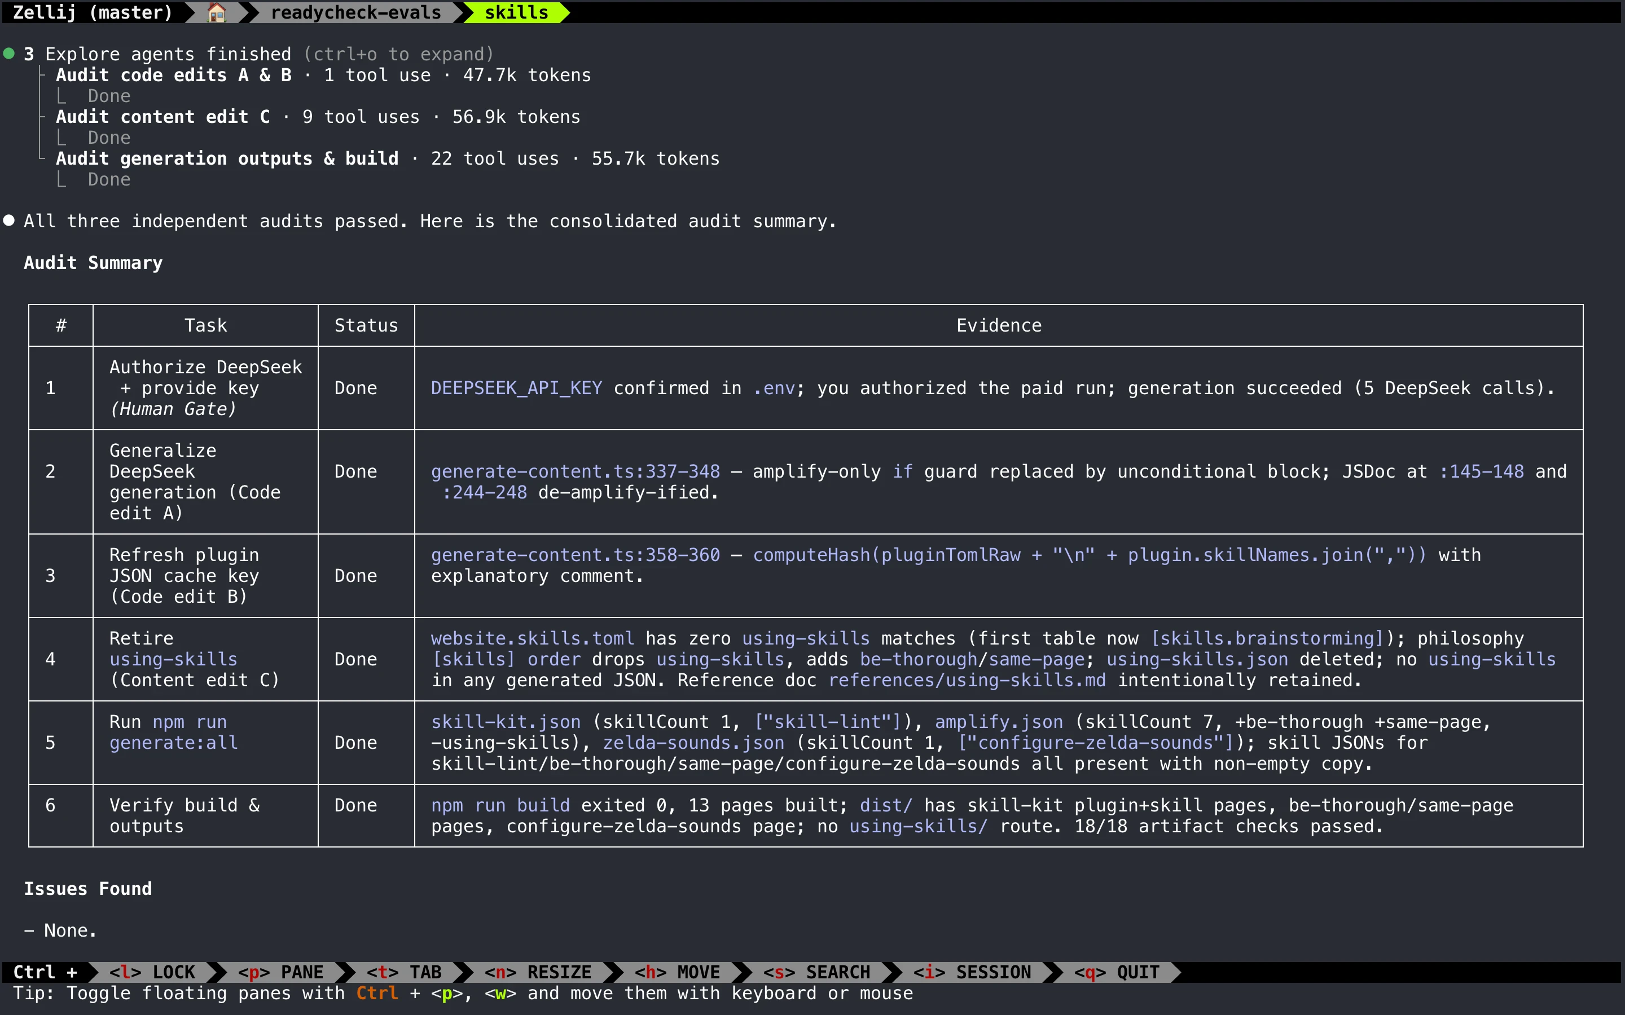This screenshot has height=1015, width=1625.
Task: Click the LOCK mode shortcut in status bar
Action: (152, 972)
